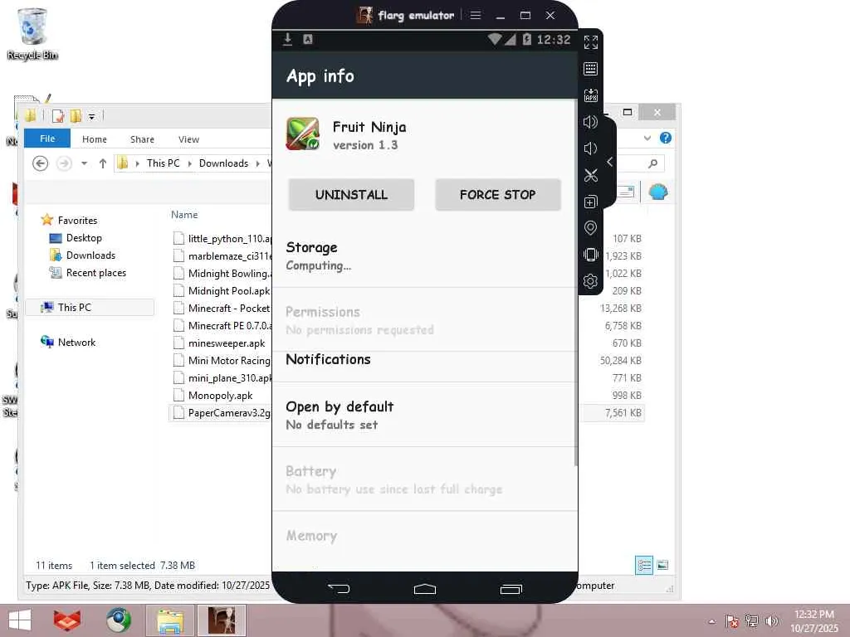Image resolution: width=850 pixels, height=637 pixels.
Task: Click shake device icon in emulator sidebar
Action: [x=590, y=255]
